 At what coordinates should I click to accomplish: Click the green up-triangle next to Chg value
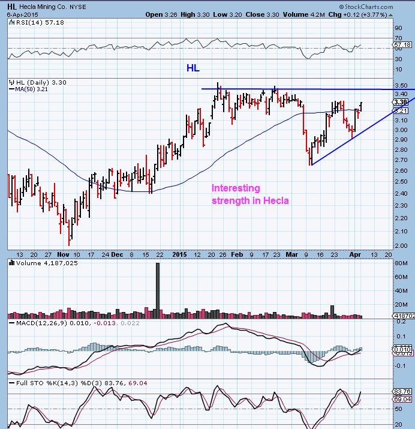click(x=391, y=15)
